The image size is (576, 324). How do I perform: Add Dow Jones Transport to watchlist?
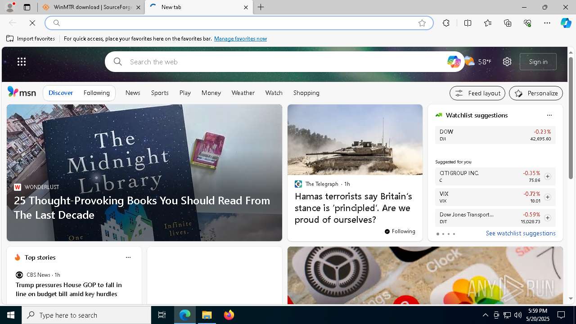pyautogui.click(x=548, y=218)
